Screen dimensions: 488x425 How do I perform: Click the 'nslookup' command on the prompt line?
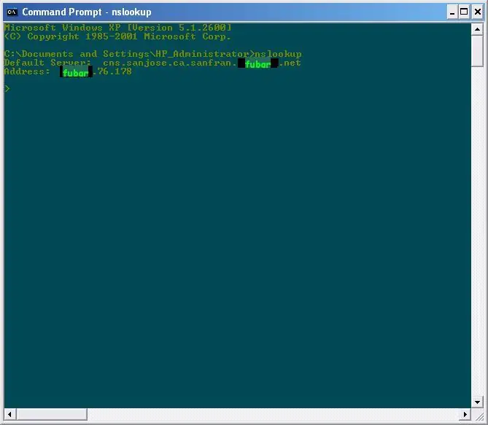(278, 54)
